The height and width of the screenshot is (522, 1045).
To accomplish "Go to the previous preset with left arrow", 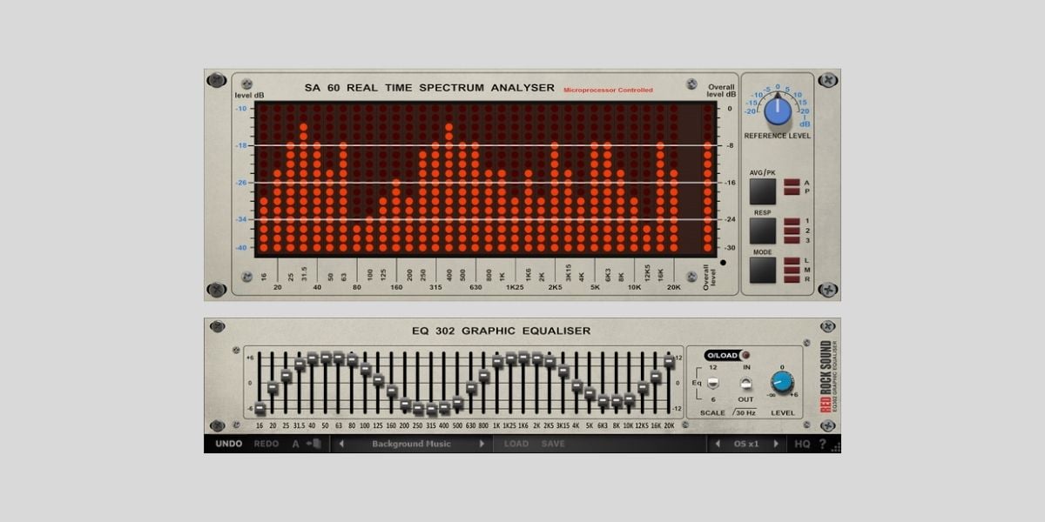I will tap(341, 444).
